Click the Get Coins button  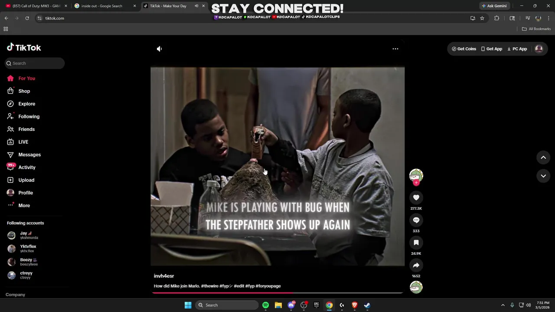coord(464,49)
